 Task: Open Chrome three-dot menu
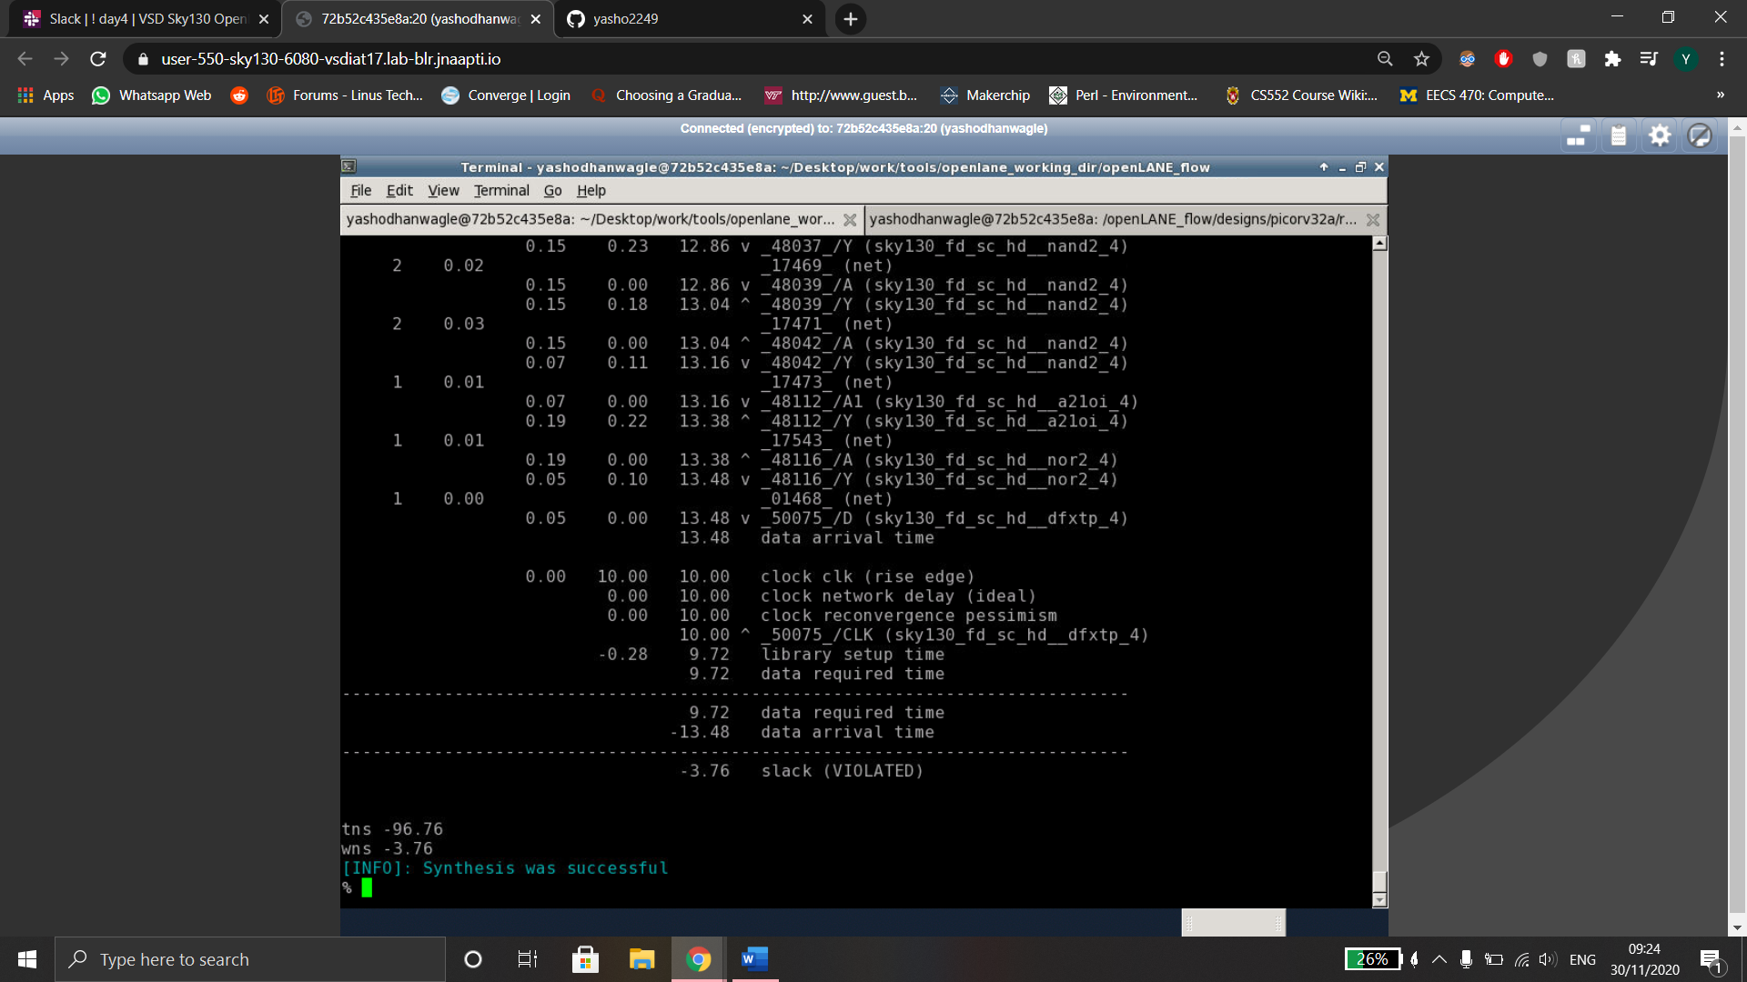(1722, 59)
